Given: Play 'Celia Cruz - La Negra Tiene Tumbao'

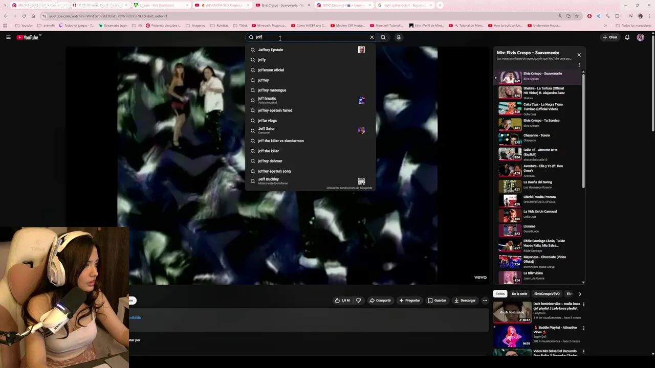Looking at the screenshot, I should pos(537,108).
